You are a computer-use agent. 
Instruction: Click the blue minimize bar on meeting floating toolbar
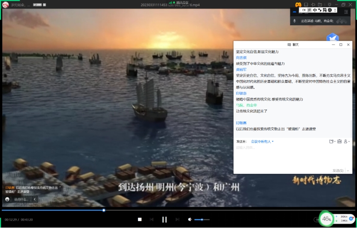point(295,12)
